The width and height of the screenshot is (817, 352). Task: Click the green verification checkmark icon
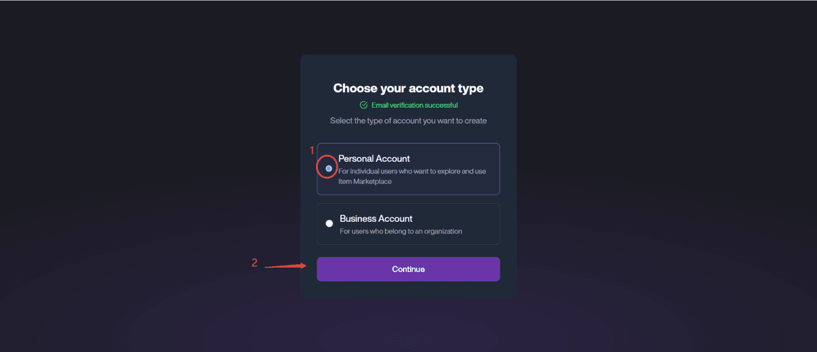[x=364, y=105]
